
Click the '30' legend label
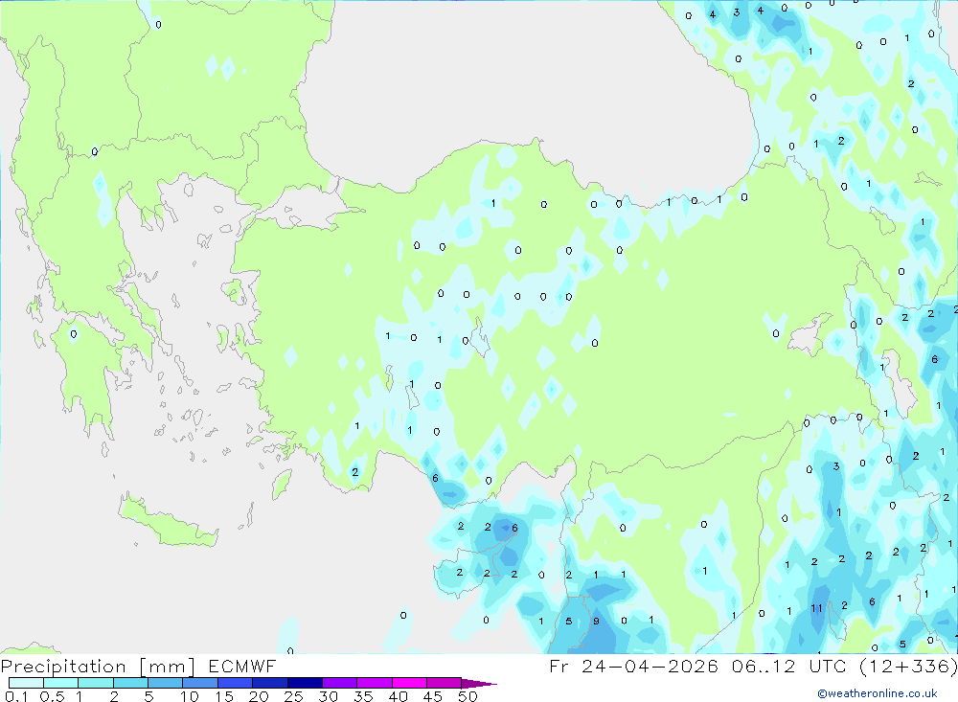pyautogui.click(x=329, y=696)
